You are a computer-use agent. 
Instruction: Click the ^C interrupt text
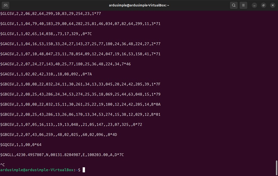2,165
